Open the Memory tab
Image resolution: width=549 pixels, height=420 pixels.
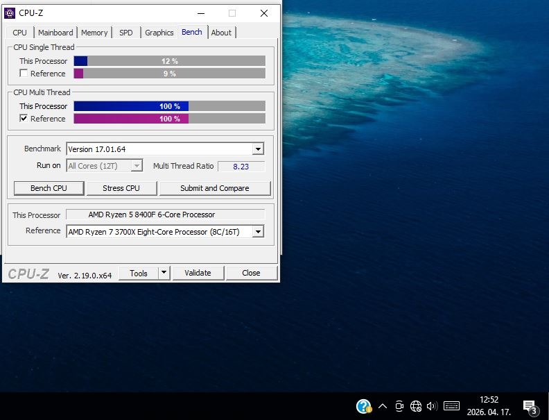coord(94,33)
